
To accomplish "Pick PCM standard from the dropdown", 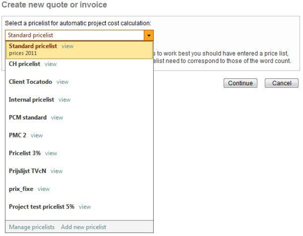I will click(x=28, y=118).
